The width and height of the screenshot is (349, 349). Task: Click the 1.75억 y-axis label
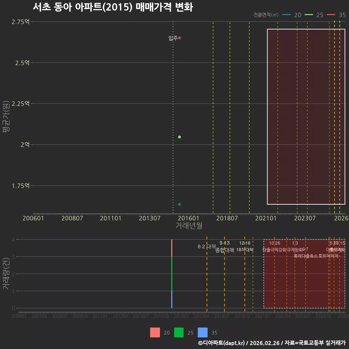point(20,186)
